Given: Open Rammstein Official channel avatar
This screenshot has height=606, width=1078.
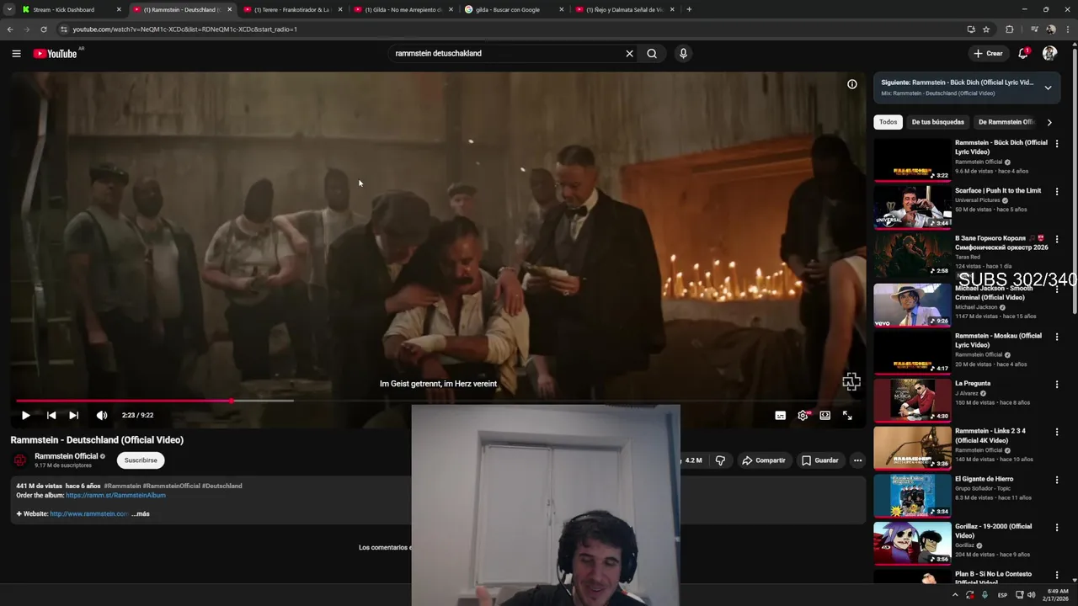Looking at the screenshot, I should (x=19, y=460).
